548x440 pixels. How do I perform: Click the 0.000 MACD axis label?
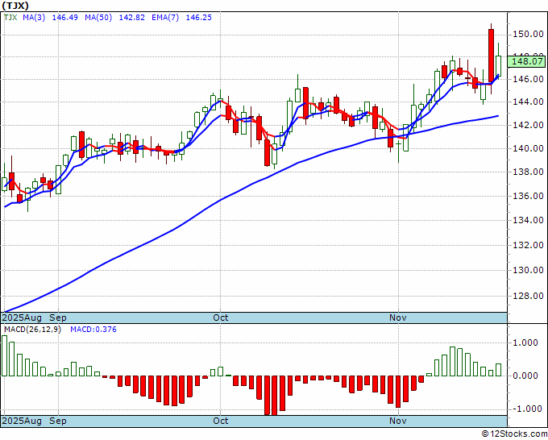[525, 376]
